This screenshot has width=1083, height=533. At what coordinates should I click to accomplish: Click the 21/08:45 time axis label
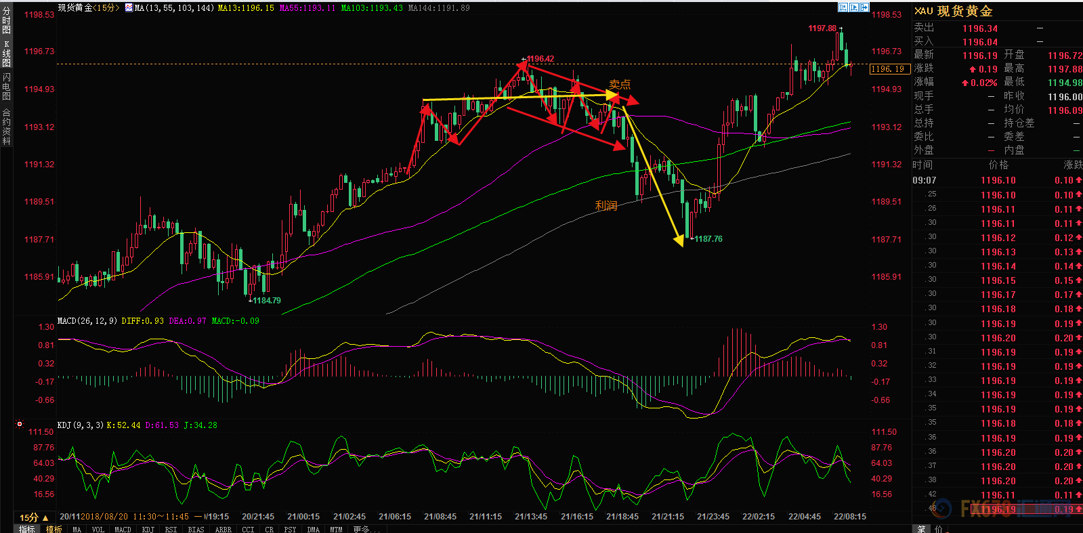pos(440,517)
